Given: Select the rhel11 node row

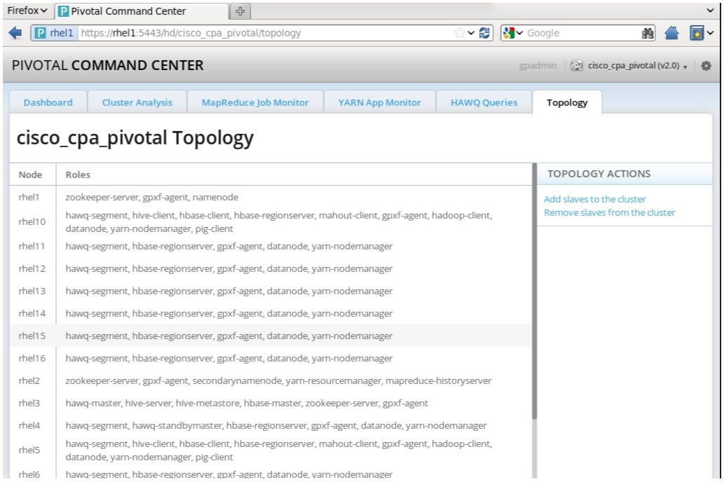Looking at the screenshot, I should click(271, 246).
